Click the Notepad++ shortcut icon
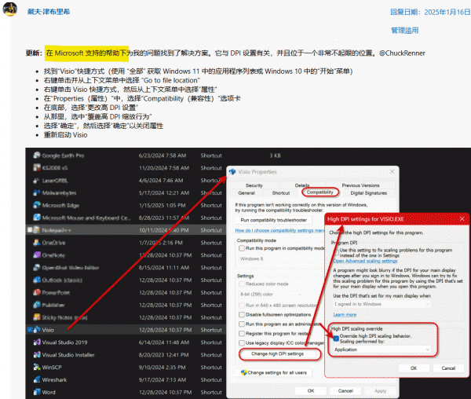The width and height of the screenshot is (471, 399). coord(37,230)
